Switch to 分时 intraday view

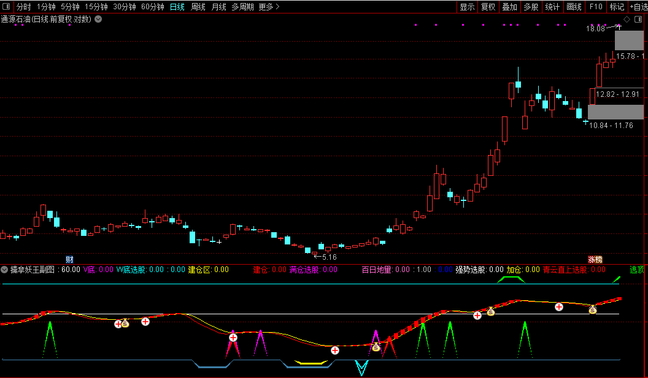pyautogui.click(x=23, y=7)
